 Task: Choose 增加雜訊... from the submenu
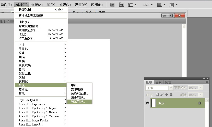coord(79,102)
